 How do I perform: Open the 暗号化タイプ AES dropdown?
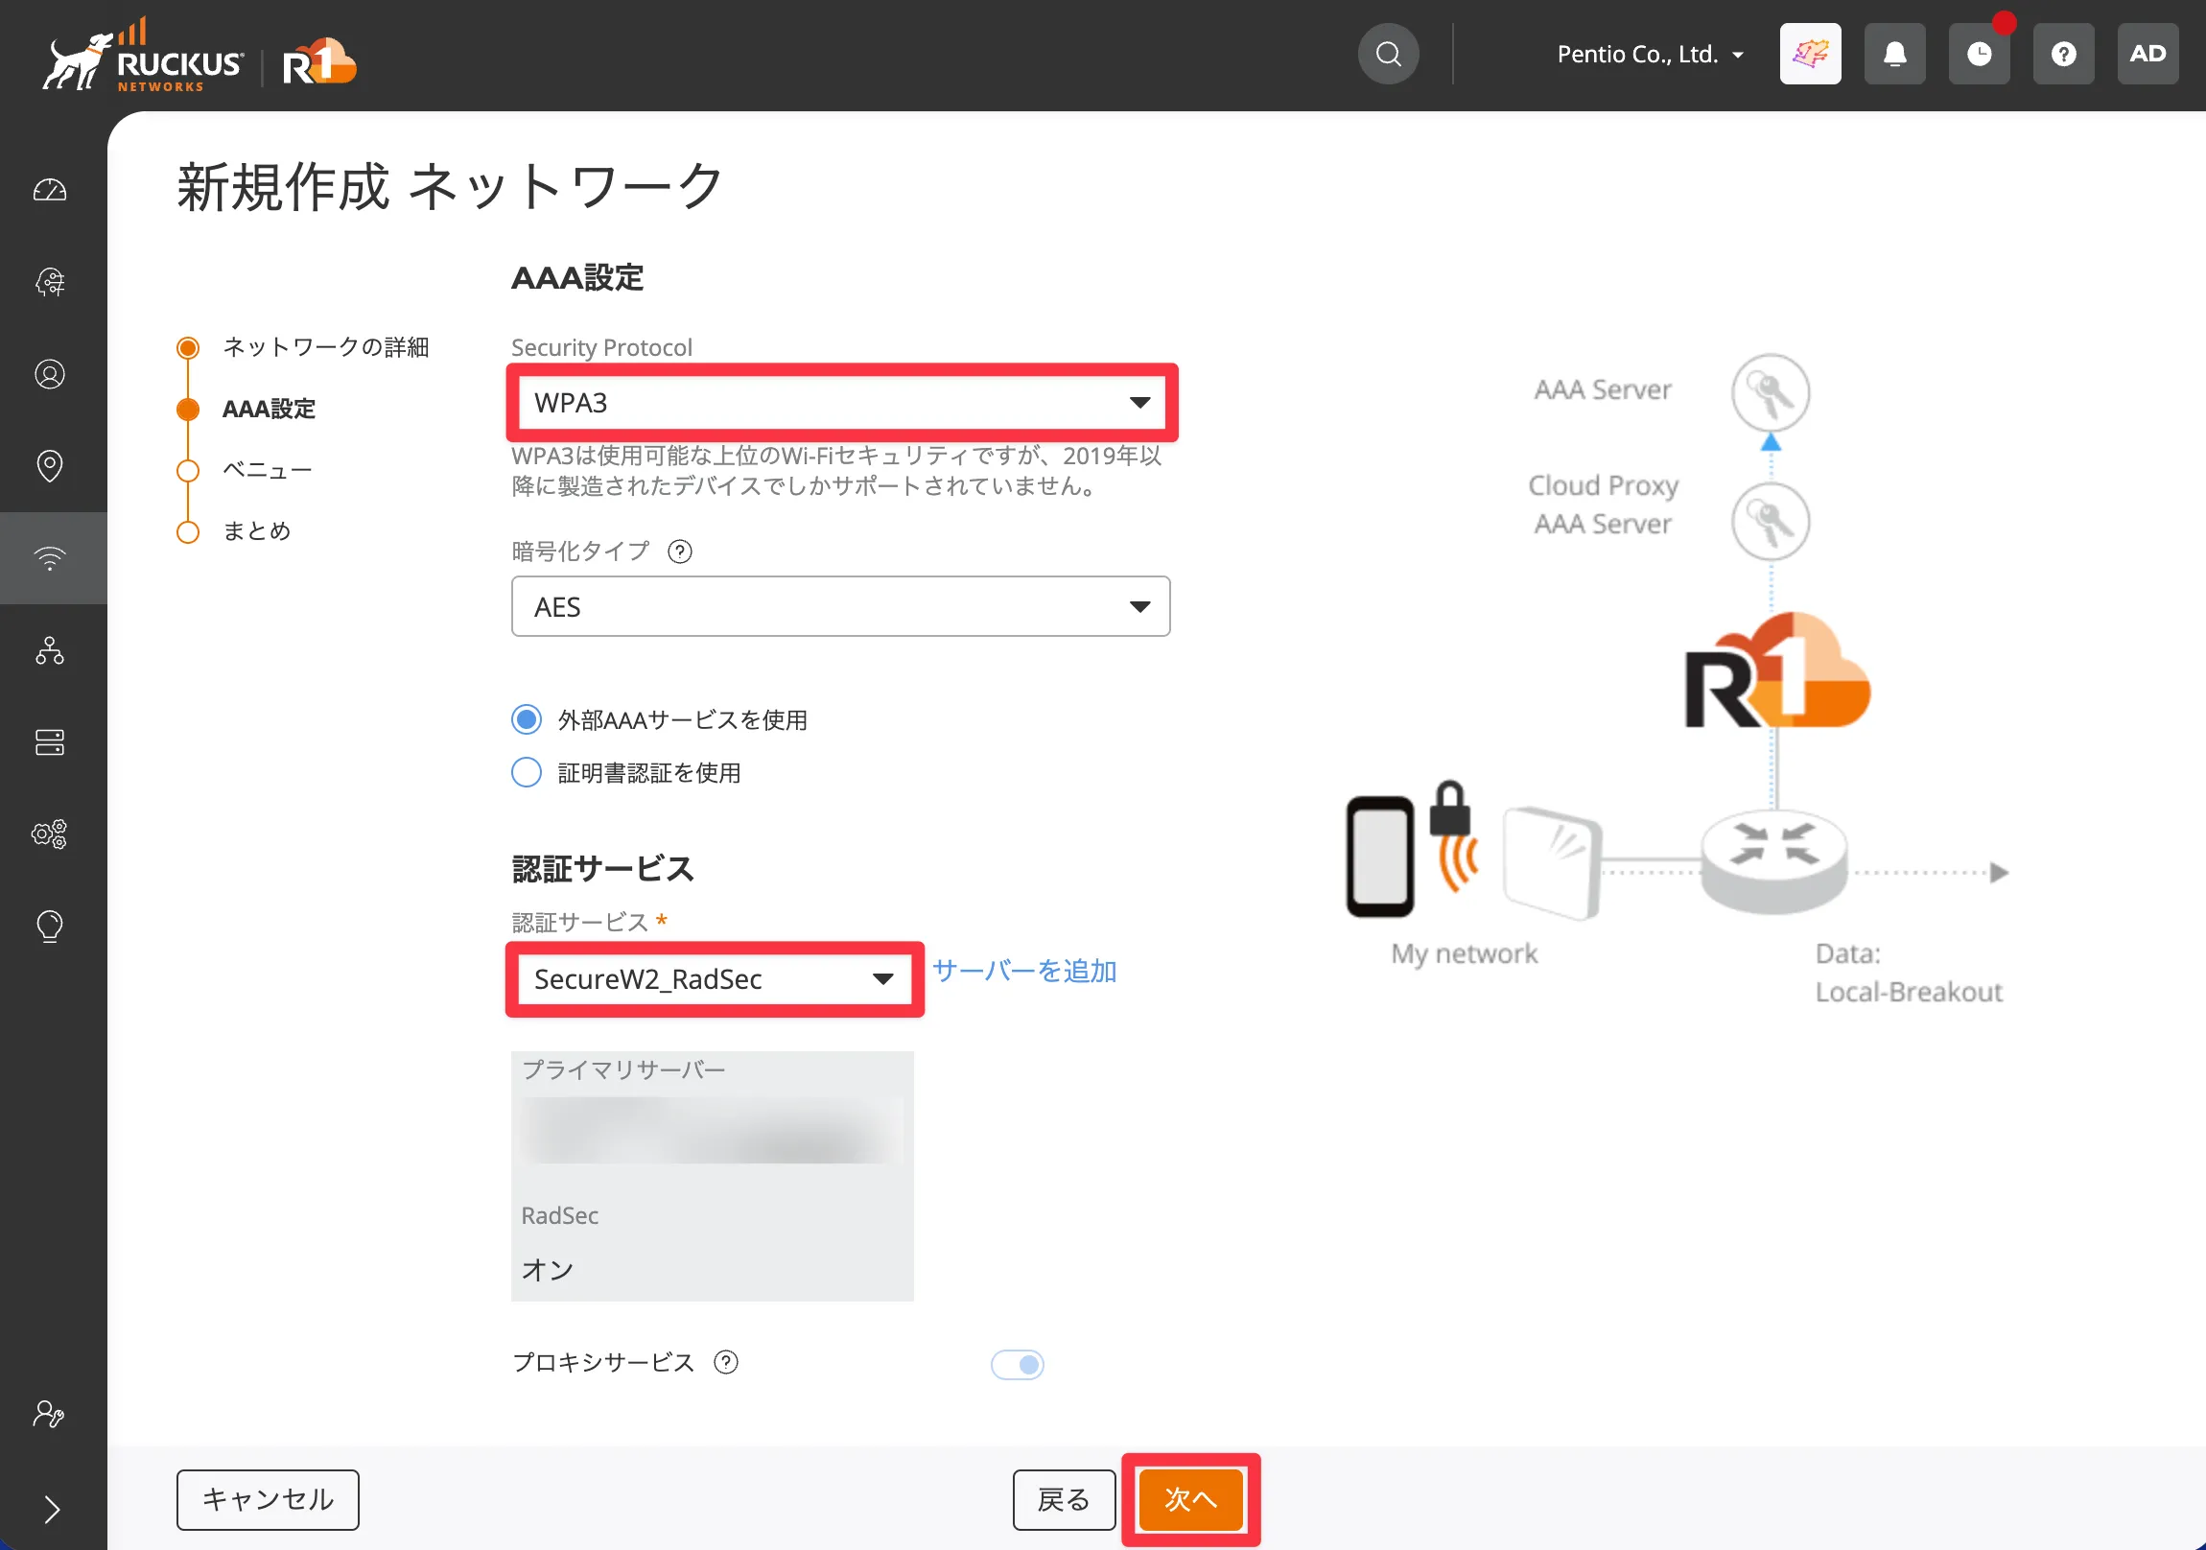pyautogui.click(x=841, y=606)
